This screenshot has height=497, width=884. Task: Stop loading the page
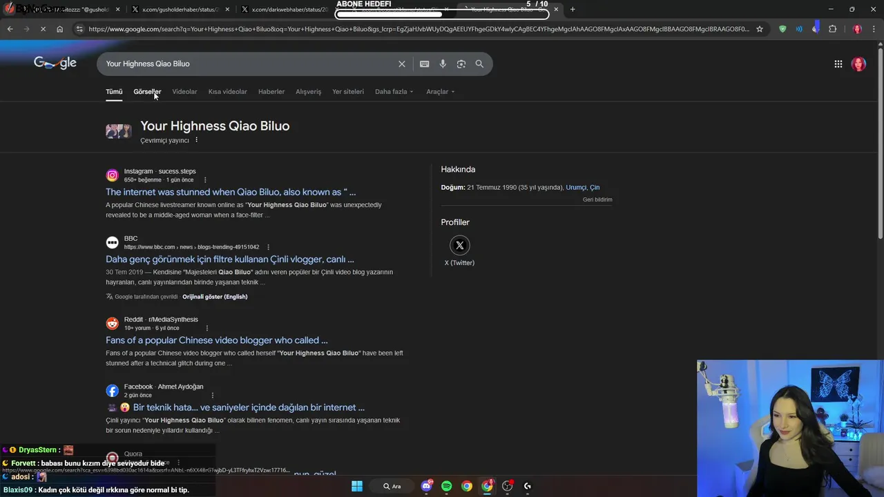tap(43, 29)
